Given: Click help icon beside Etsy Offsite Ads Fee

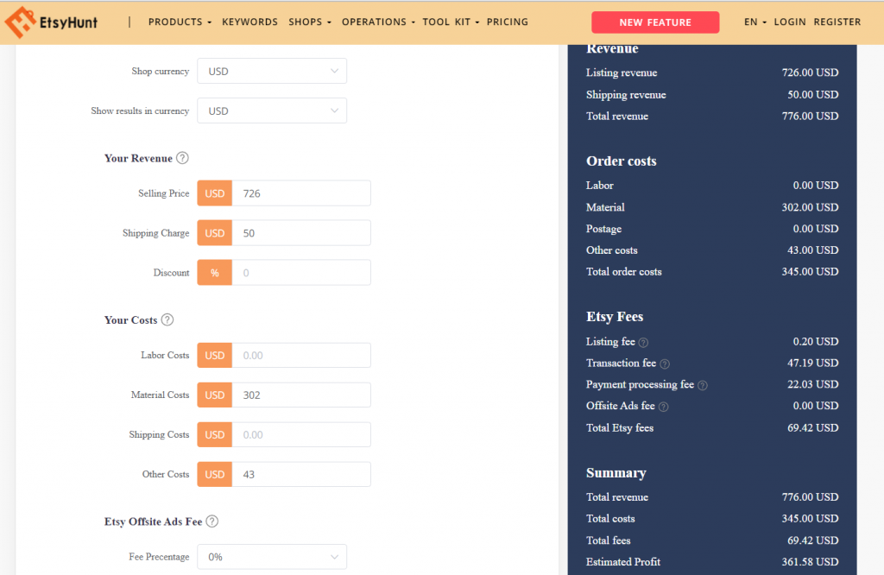Looking at the screenshot, I should pos(212,521).
